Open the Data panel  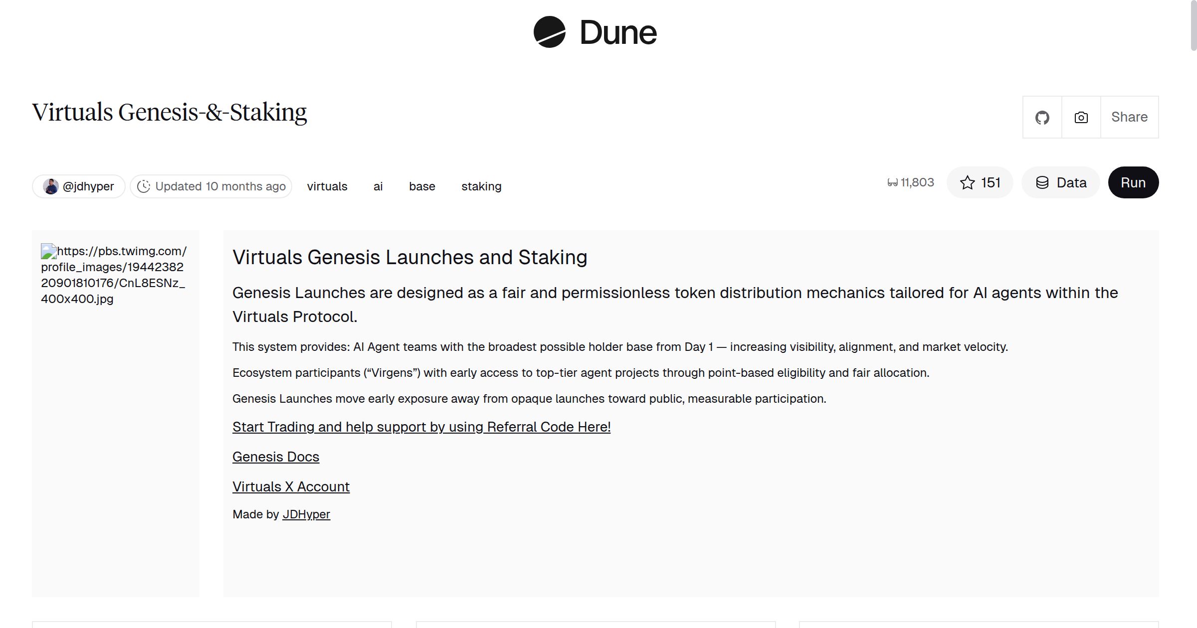[1060, 182]
